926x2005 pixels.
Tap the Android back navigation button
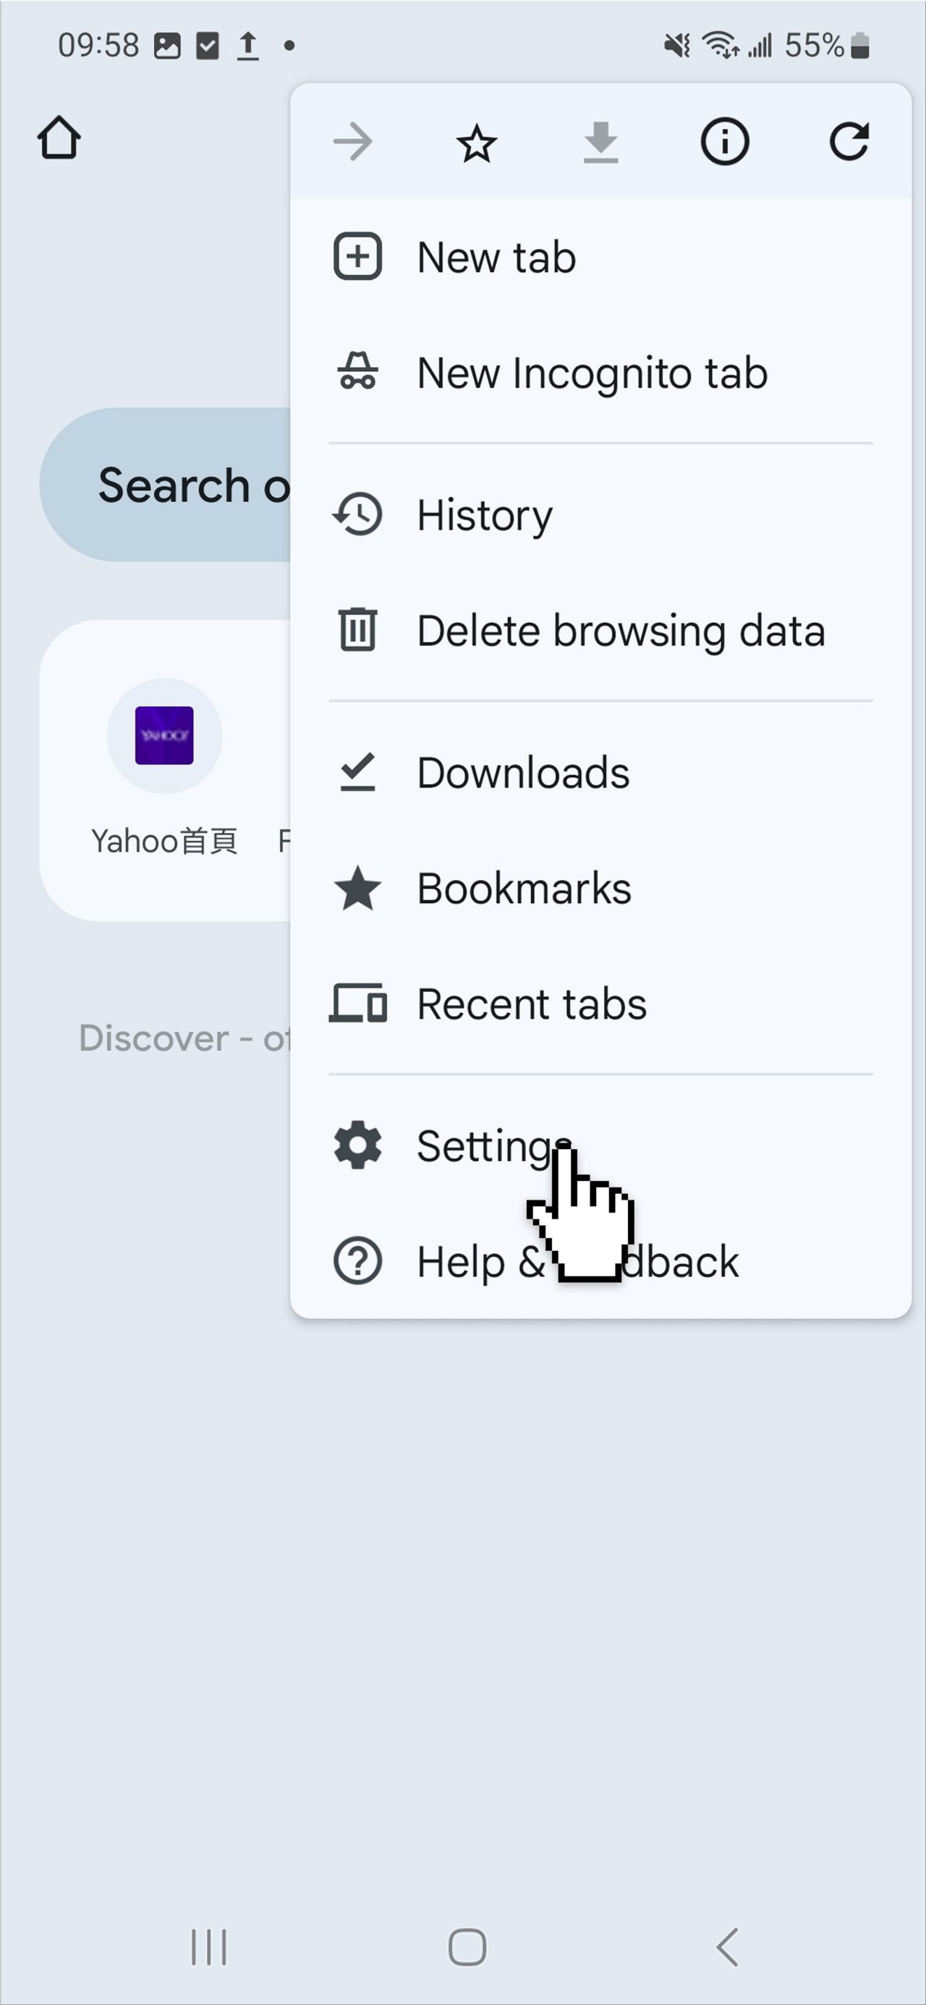pos(727,1946)
